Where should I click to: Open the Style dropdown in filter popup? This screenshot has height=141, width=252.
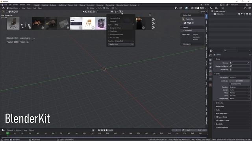[x=124, y=25]
